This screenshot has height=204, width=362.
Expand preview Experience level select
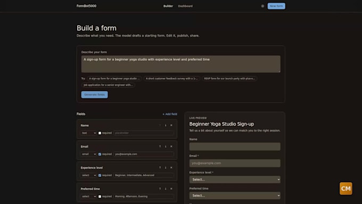(x=235, y=179)
